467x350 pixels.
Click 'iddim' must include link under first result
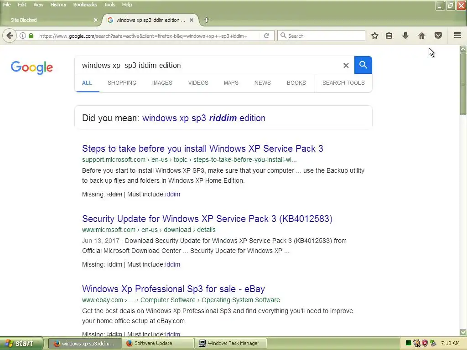pos(172,194)
